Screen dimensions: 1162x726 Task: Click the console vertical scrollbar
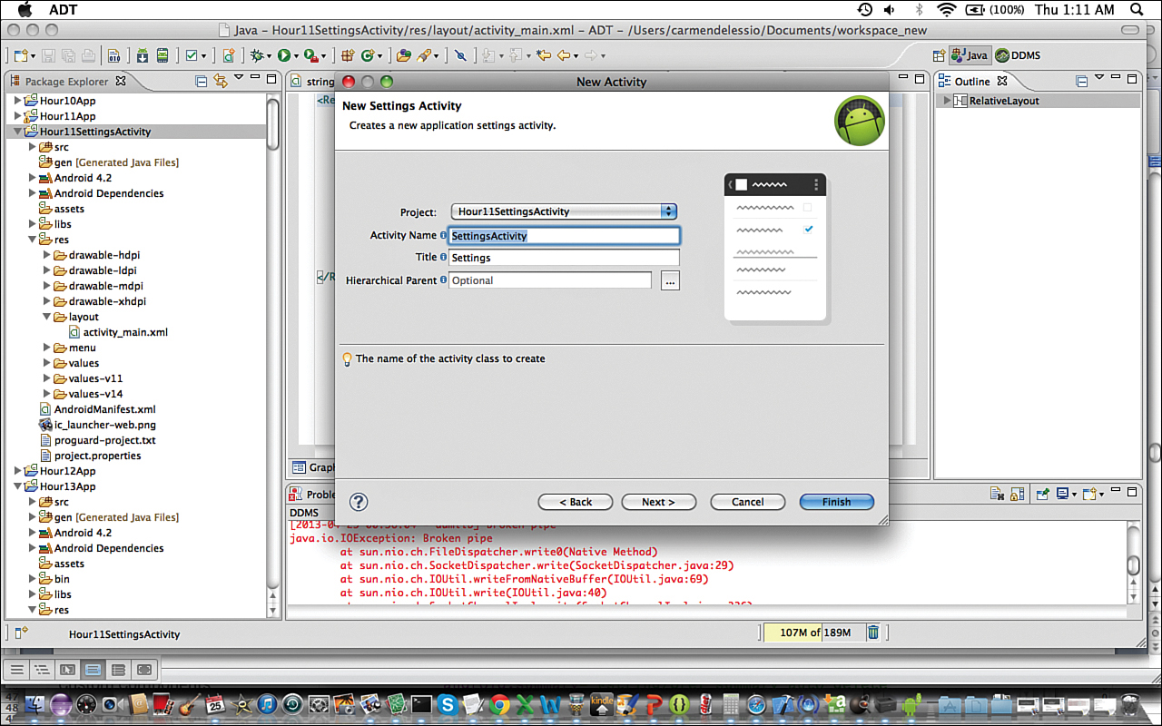pos(1133,563)
